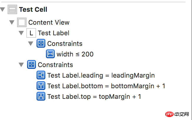Click the bottom constraint icon
The width and height of the screenshot is (192, 120).
[41, 86]
